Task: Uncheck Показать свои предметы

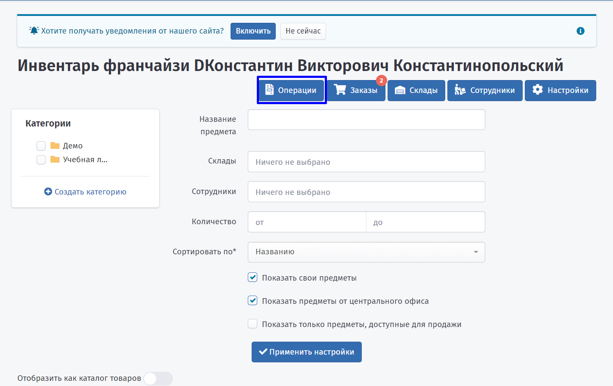Action: [253, 278]
